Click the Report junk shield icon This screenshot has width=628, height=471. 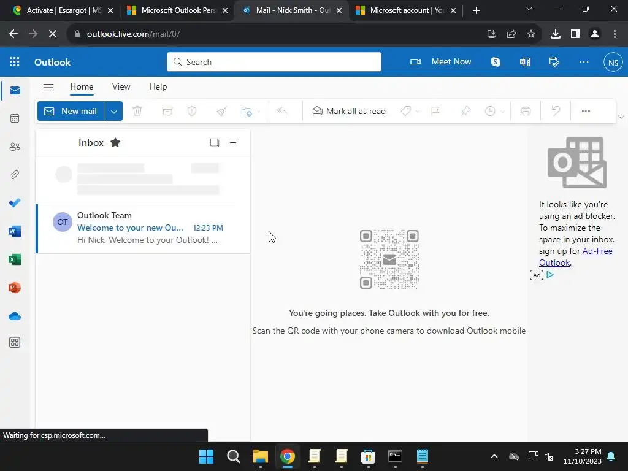pyautogui.click(x=192, y=111)
